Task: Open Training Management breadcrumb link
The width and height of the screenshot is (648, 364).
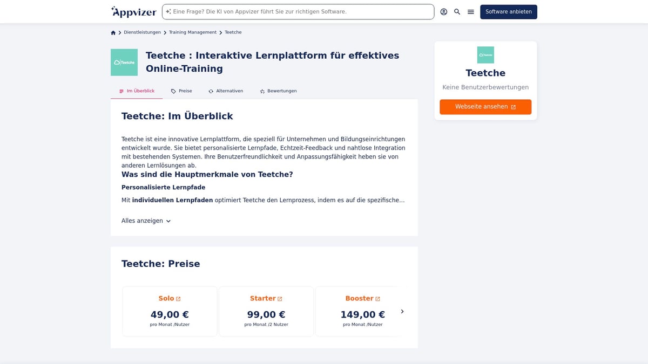Action: click(193, 32)
